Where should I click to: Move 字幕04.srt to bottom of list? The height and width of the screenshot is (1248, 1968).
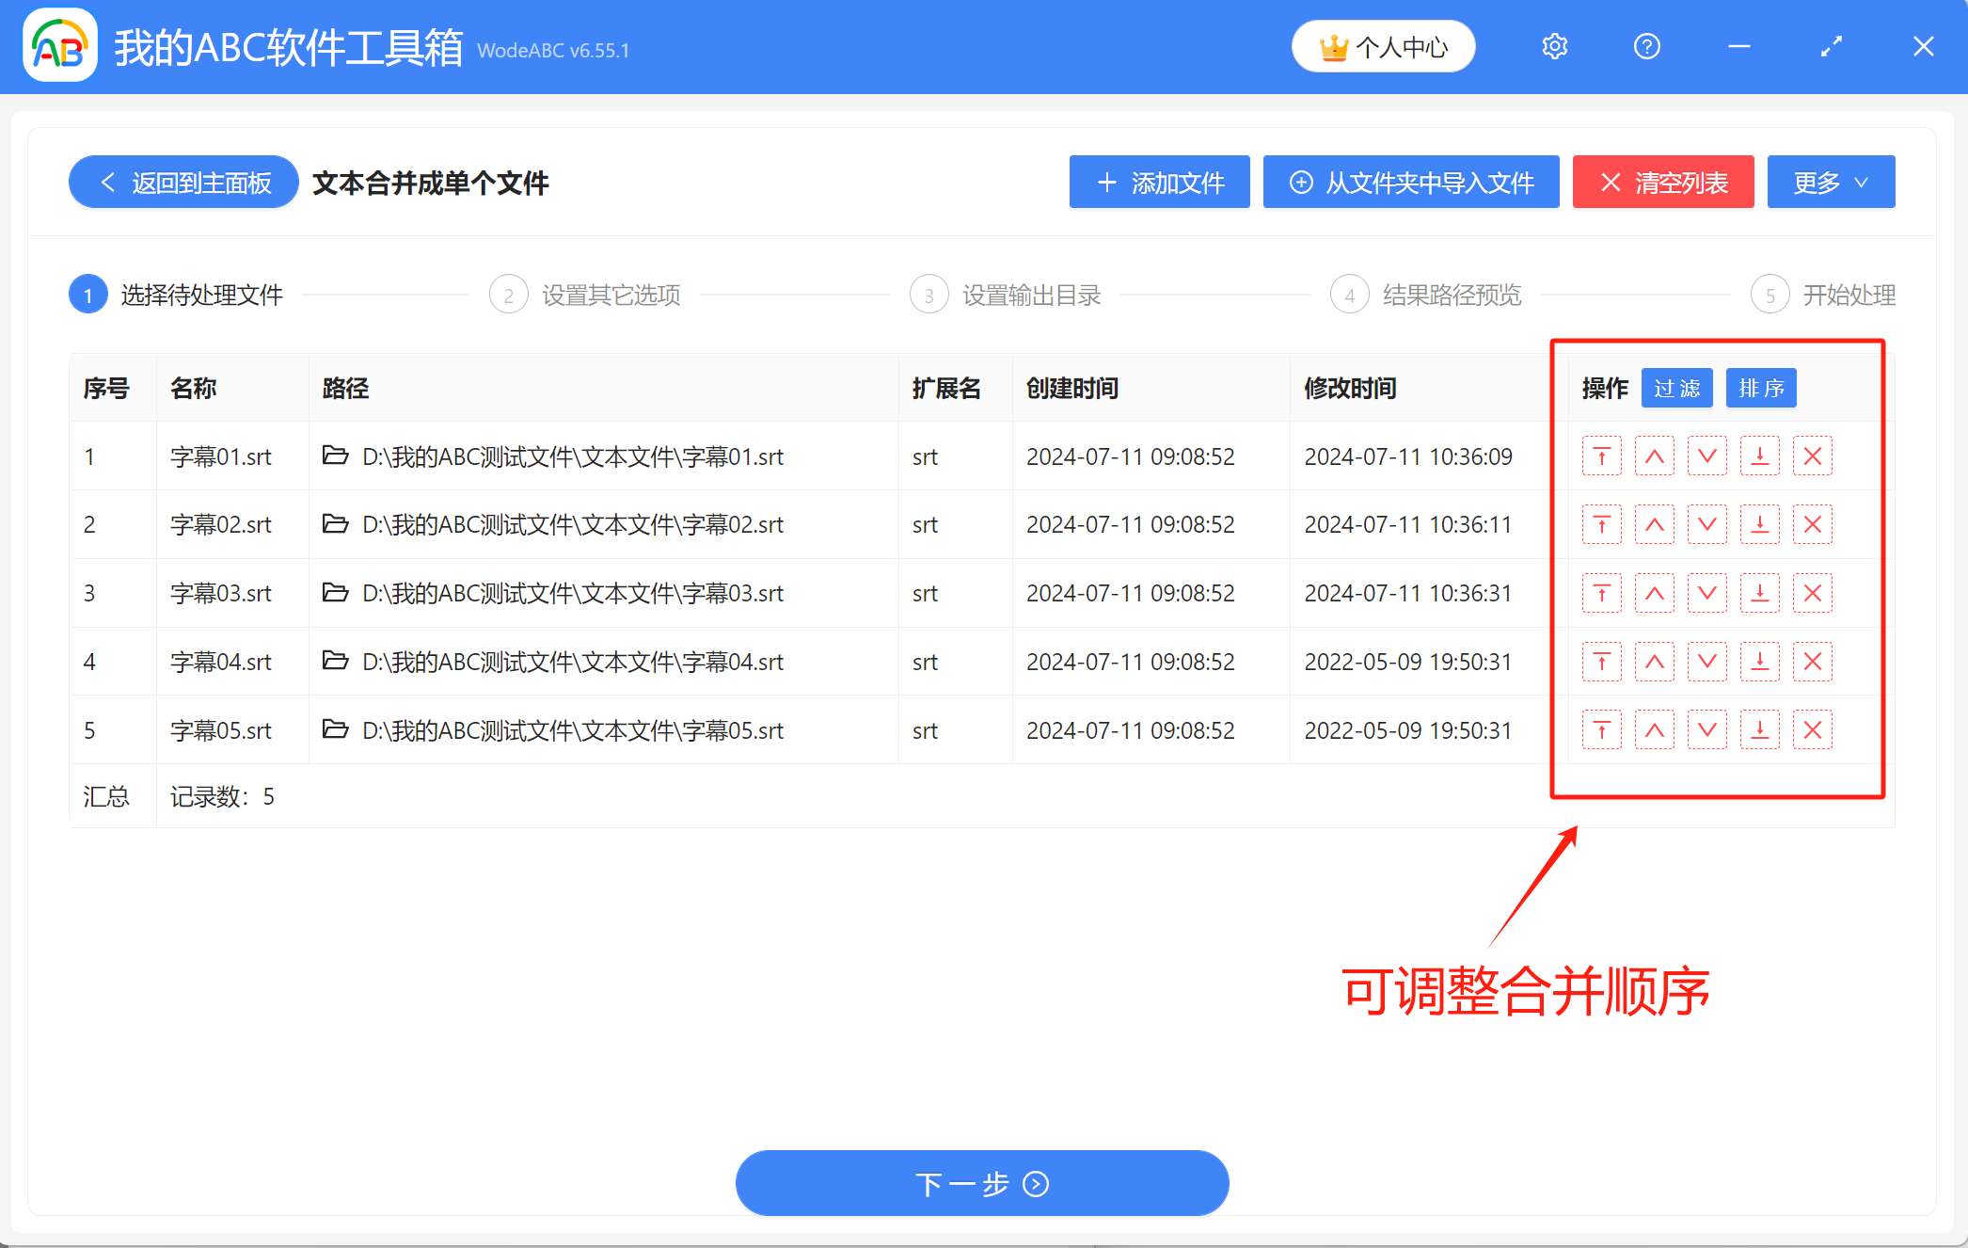(1760, 661)
